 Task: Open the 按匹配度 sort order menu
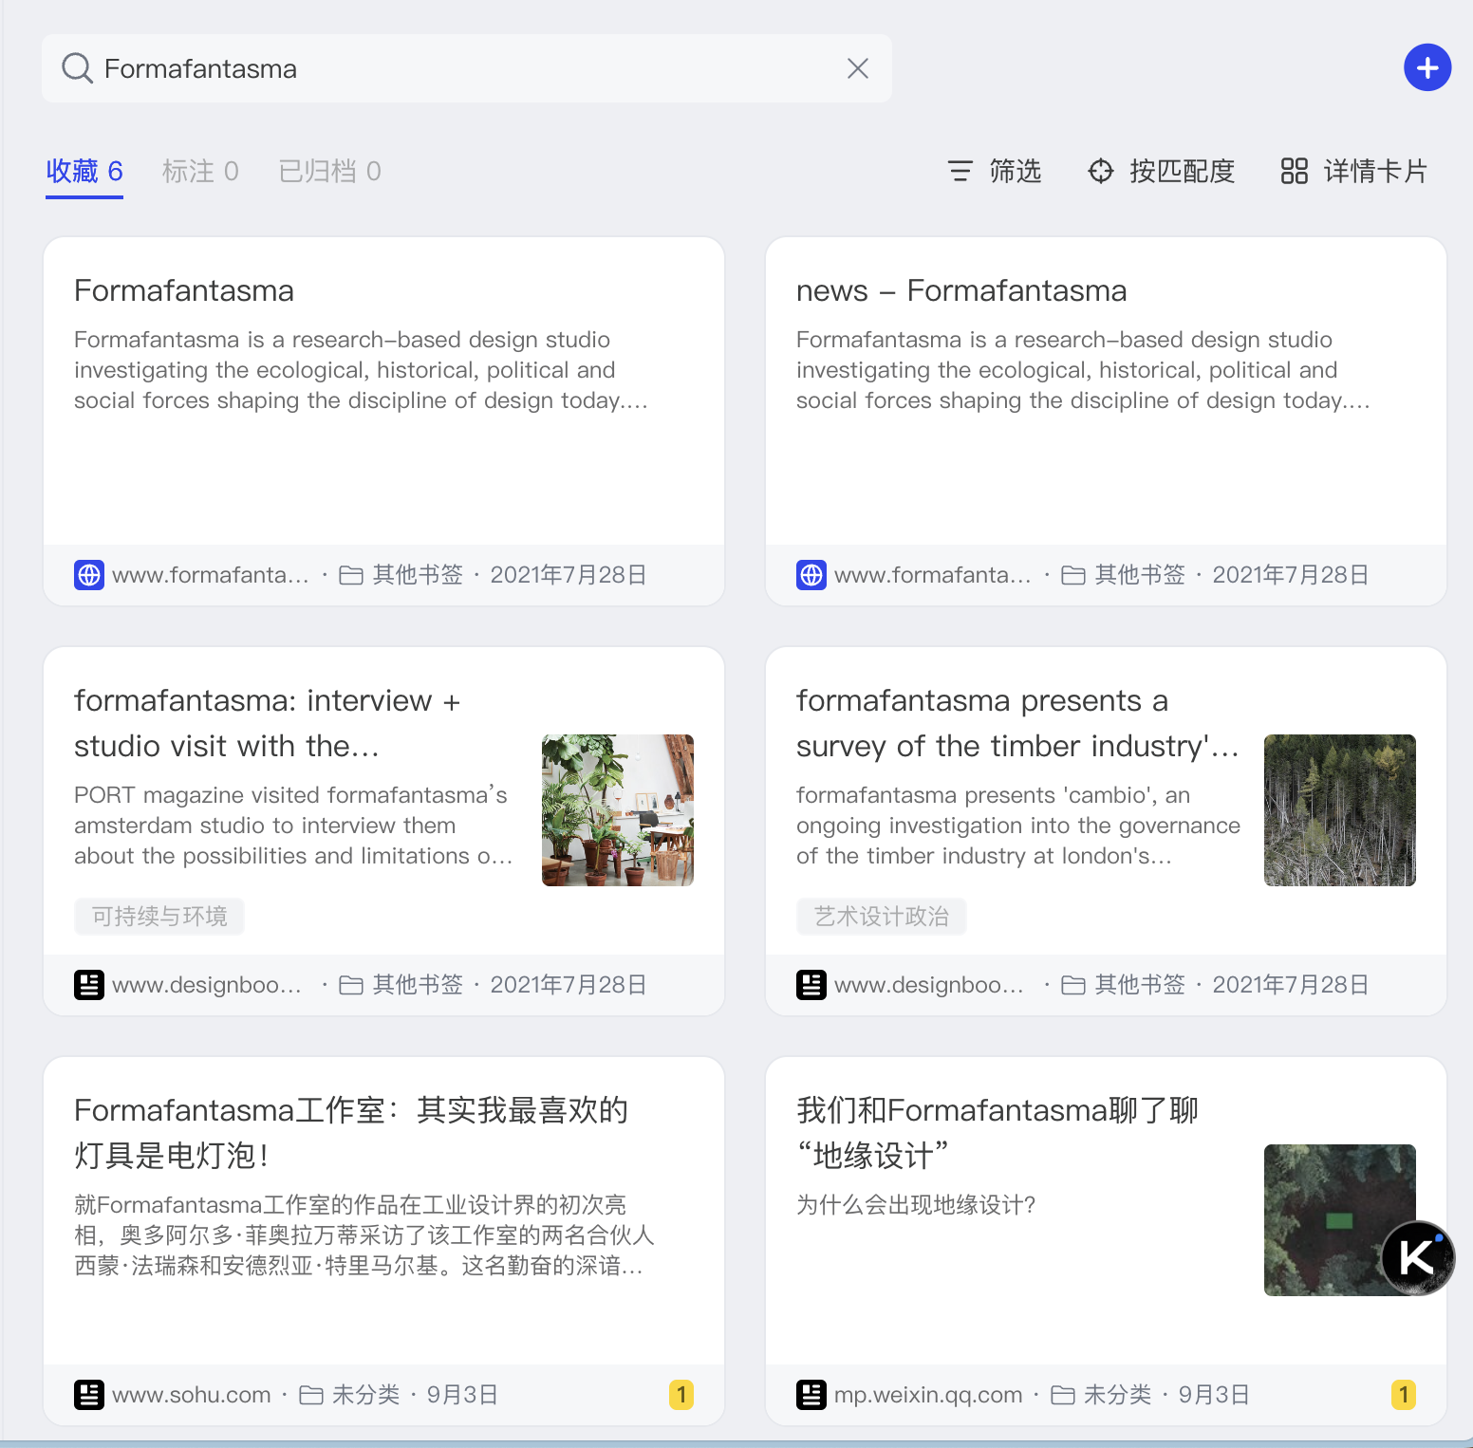tap(1161, 171)
